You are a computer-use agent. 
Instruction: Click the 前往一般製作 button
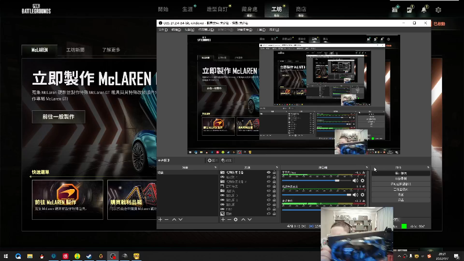pyautogui.click(x=59, y=117)
